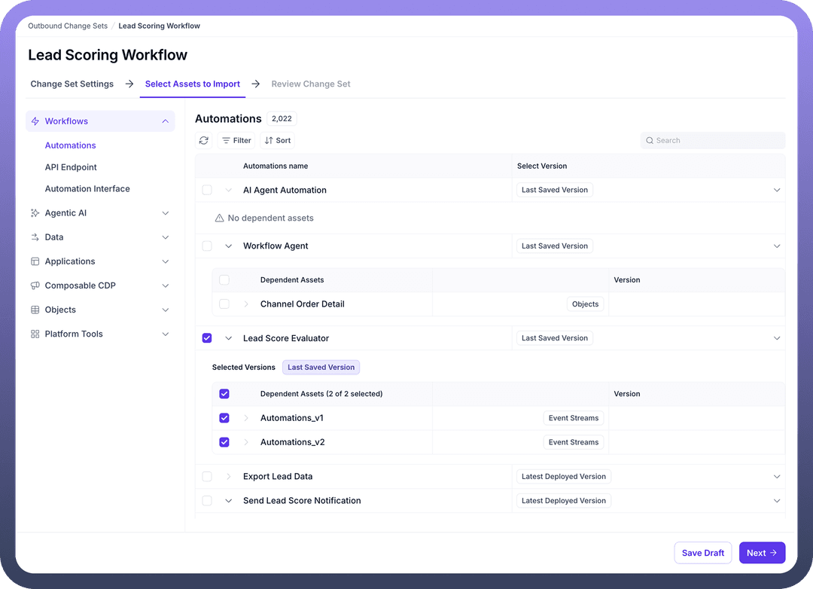
Task: Expand the Export Lead Data row
Action: pyautogui.click(x=229, y=477)
